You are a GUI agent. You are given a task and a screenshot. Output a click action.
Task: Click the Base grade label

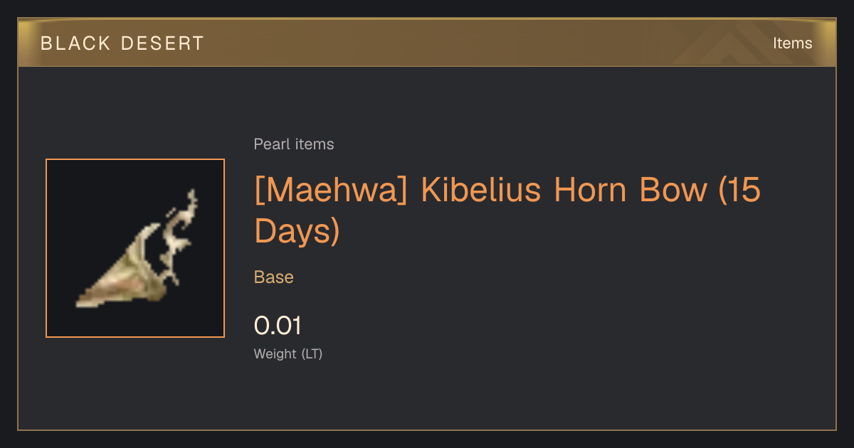point(274,277)
